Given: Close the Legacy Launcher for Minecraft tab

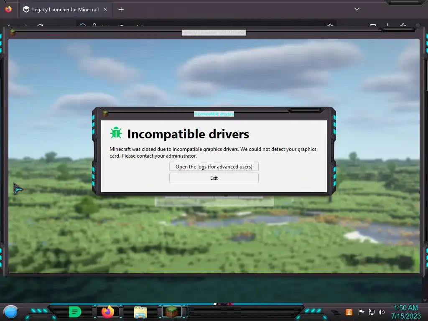Looking at the screenshot, I should point(105,10).
